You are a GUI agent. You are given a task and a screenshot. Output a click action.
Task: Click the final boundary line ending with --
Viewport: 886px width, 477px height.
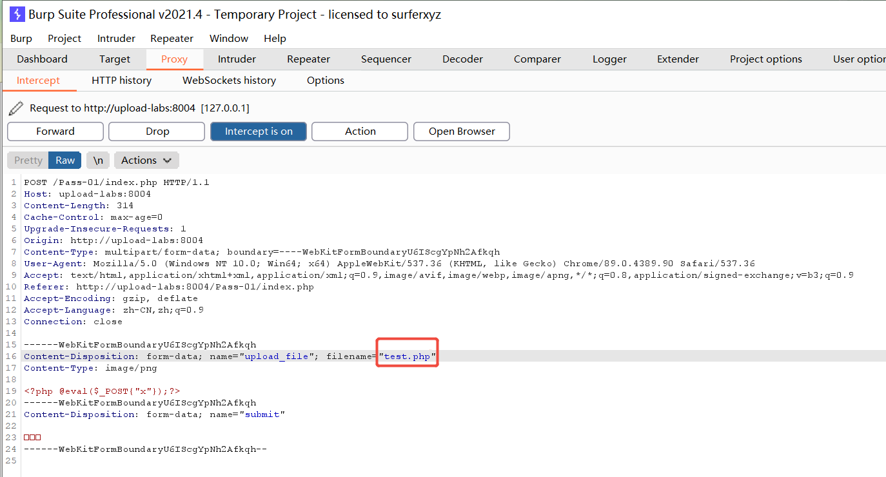click(x=145, y=449)
